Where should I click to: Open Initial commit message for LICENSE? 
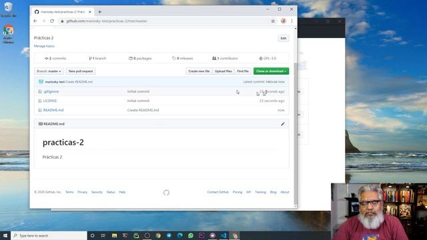tap(138, 101)
